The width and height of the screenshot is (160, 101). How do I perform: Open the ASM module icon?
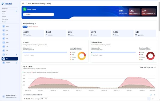[4, 30]
